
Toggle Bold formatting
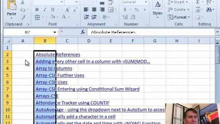(37, 10)
